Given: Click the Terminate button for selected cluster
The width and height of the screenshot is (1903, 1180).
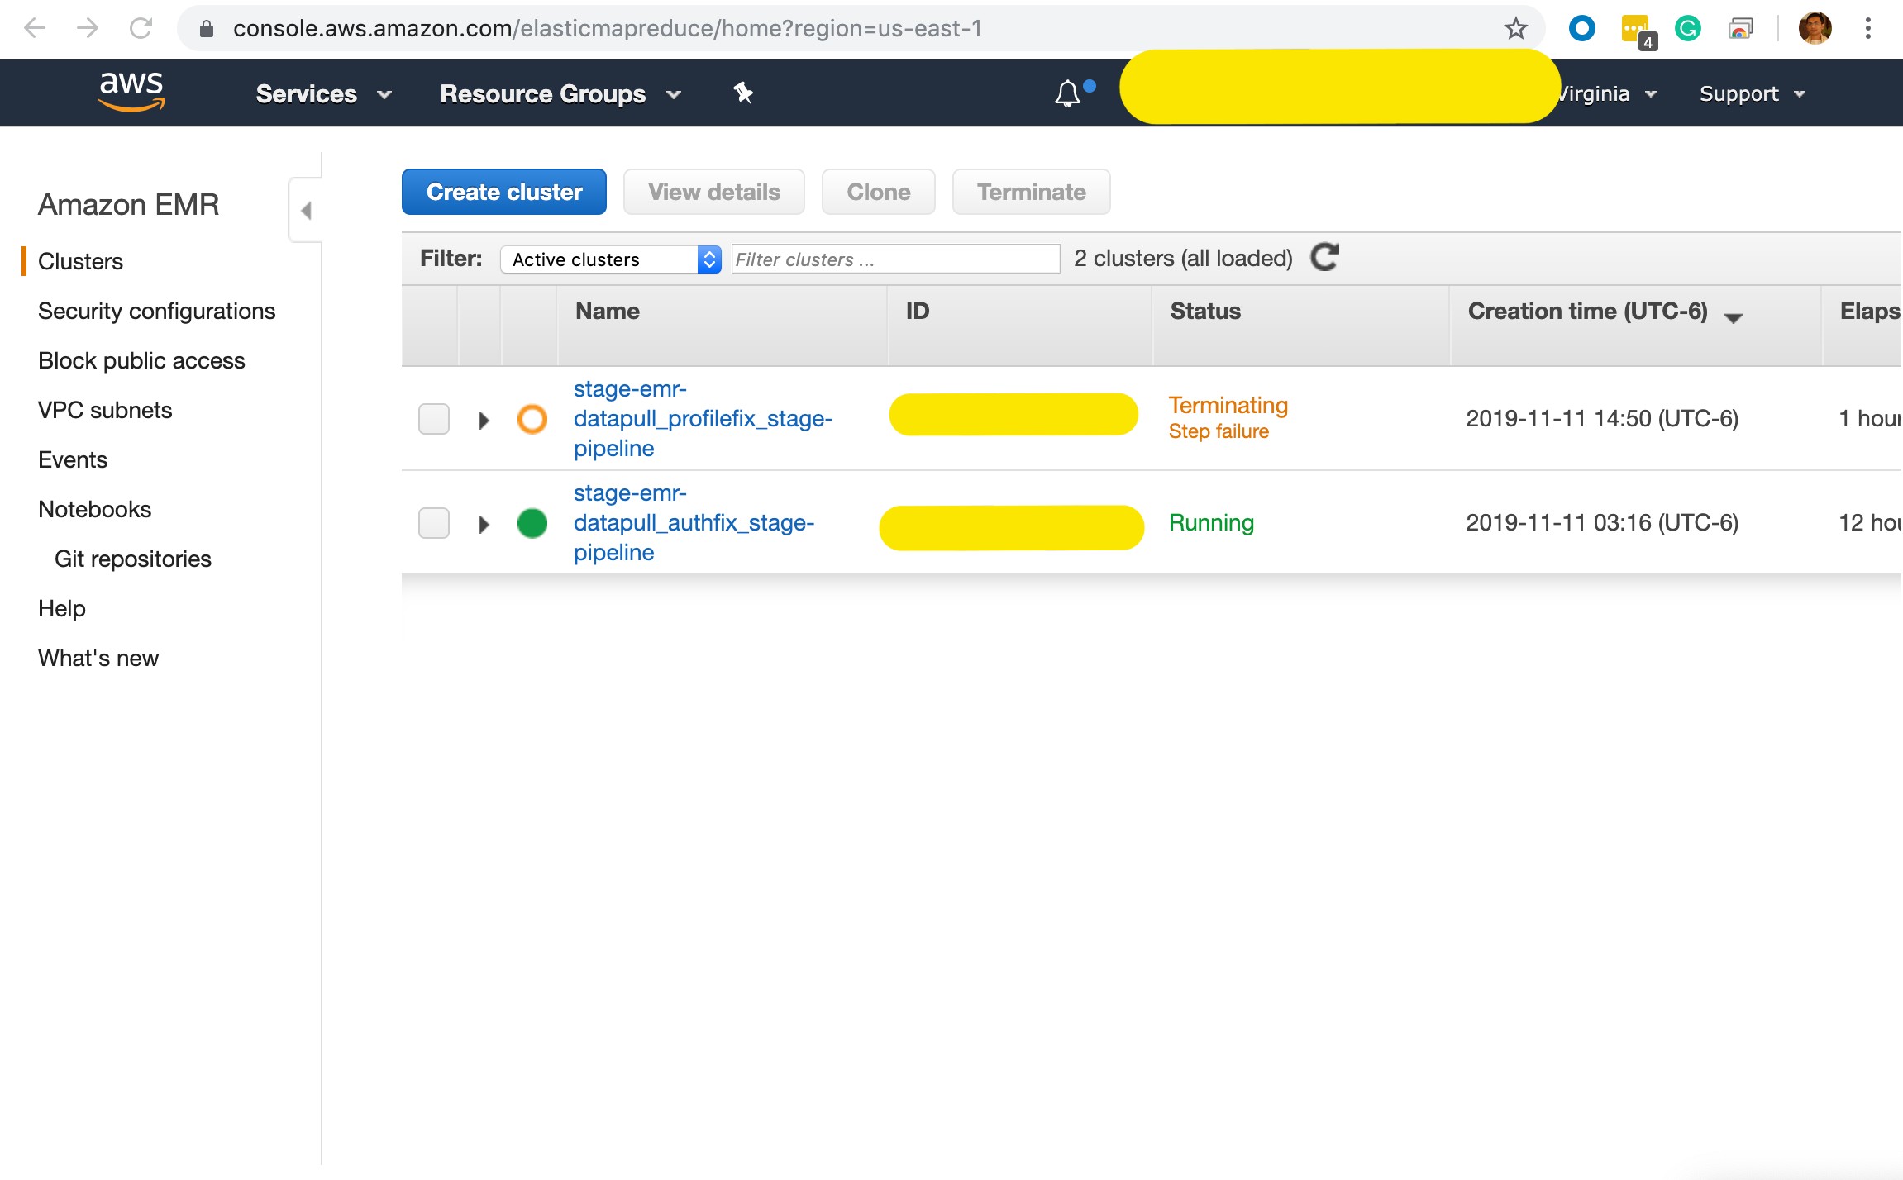Looking at the screenshot, I should click(1030, 192).
